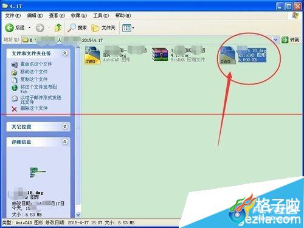Click the green Back arrow icon
The image size is (304, 228).
pos(9,27)
